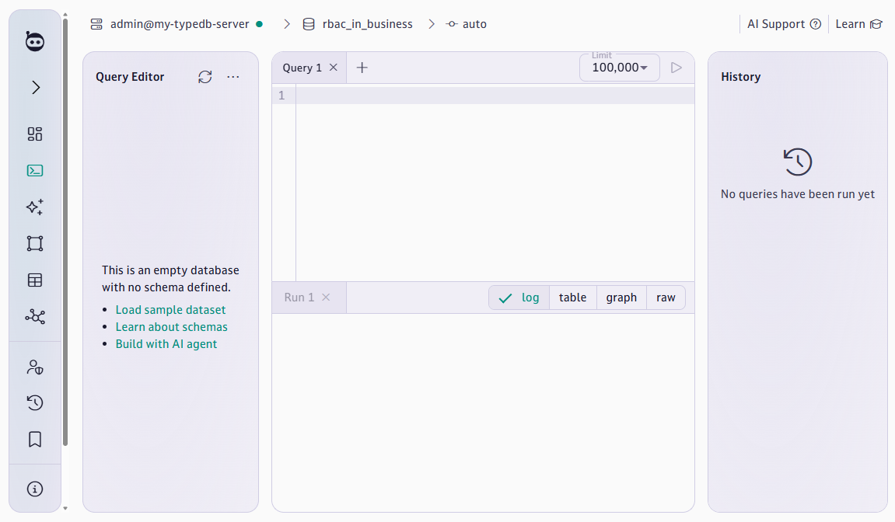This screenshot has width=895, height=522.
Task: Click the 'Query Editor' panel title
Action: coord(130,77)
